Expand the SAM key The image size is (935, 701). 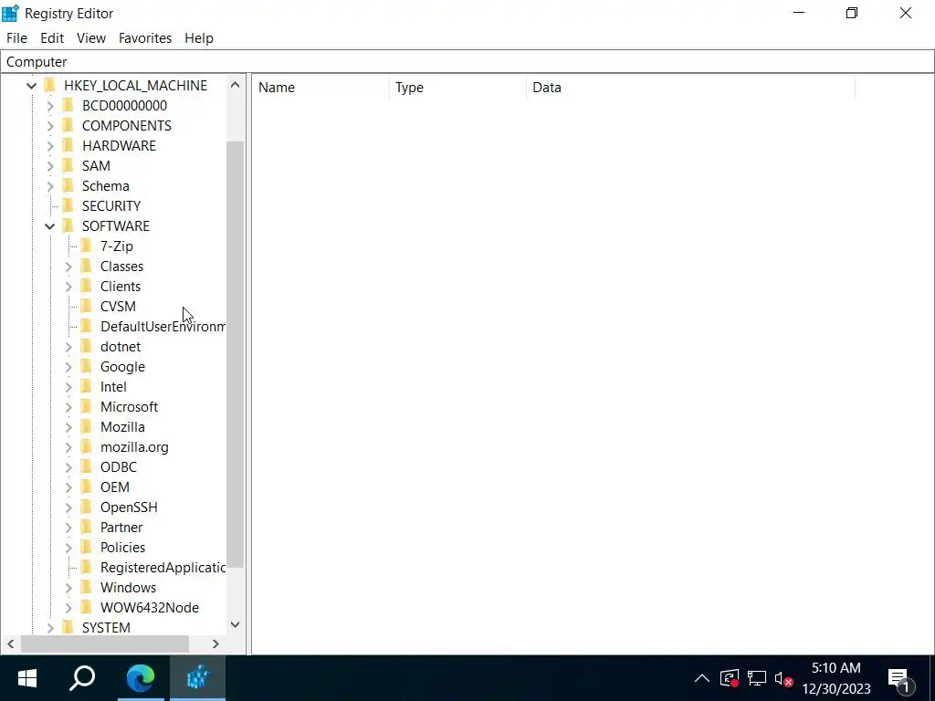tap(50, 166)
